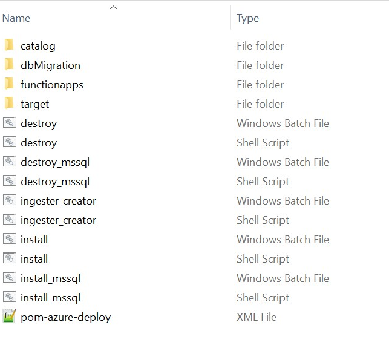
Task: Select the ingester_creator Shell Script file name
Action: tap(58, 220)
